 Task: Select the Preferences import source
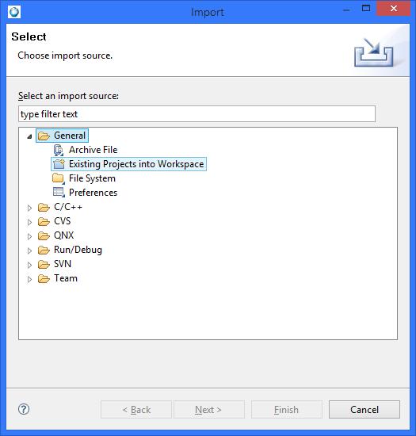pyautogui.click(x=93, y=193)
